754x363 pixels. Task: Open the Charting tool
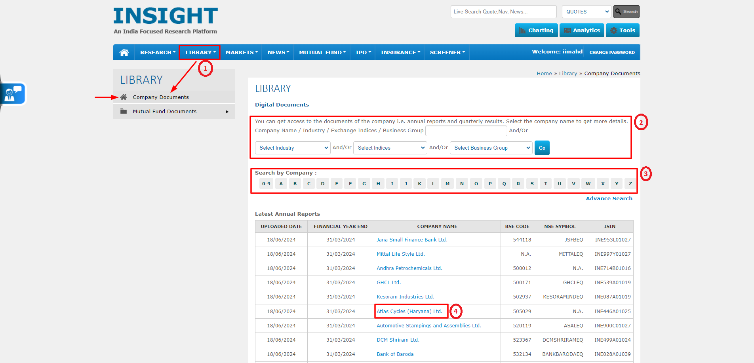[x=536, y=30]
